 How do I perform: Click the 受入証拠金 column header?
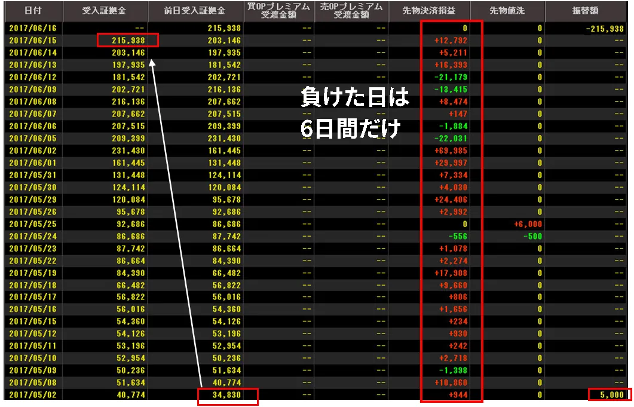[105, 11]
